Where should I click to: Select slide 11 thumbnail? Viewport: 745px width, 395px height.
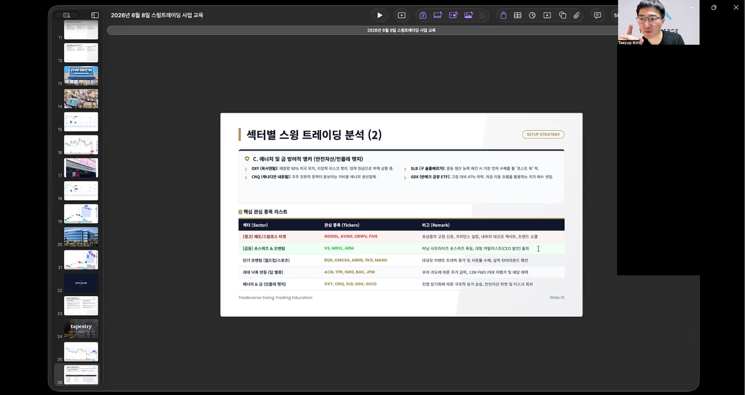click(x=81, y=30)
